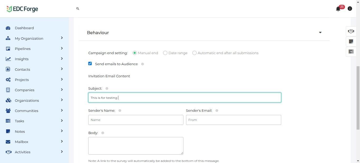Expand Tasks submenu chevron

(62, 121)
